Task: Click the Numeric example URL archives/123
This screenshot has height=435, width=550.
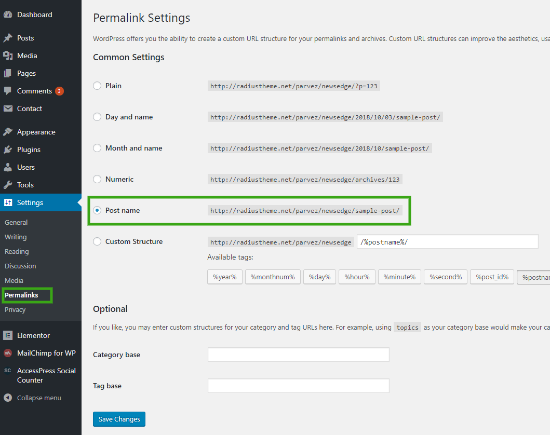Action: [305, 180]
